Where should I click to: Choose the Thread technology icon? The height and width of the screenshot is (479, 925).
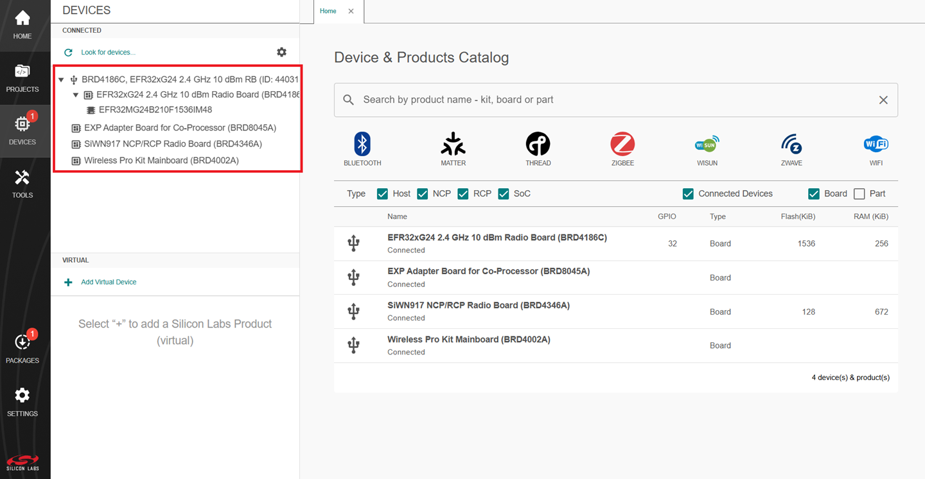[538, 144]
